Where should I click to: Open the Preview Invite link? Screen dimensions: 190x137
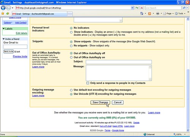(20, 56)
